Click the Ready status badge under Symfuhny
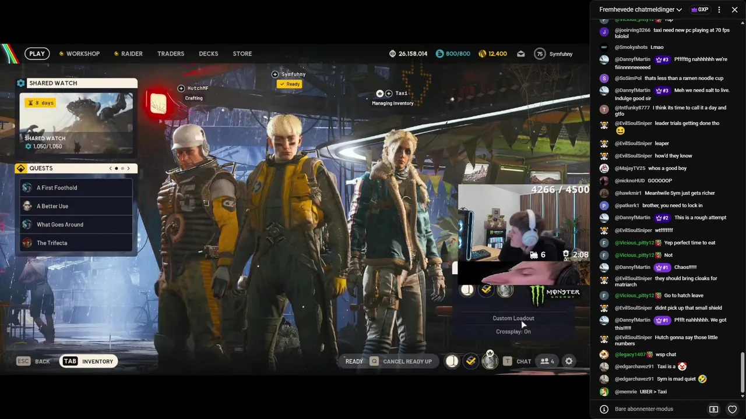The image size is (746, 419). 289,84
